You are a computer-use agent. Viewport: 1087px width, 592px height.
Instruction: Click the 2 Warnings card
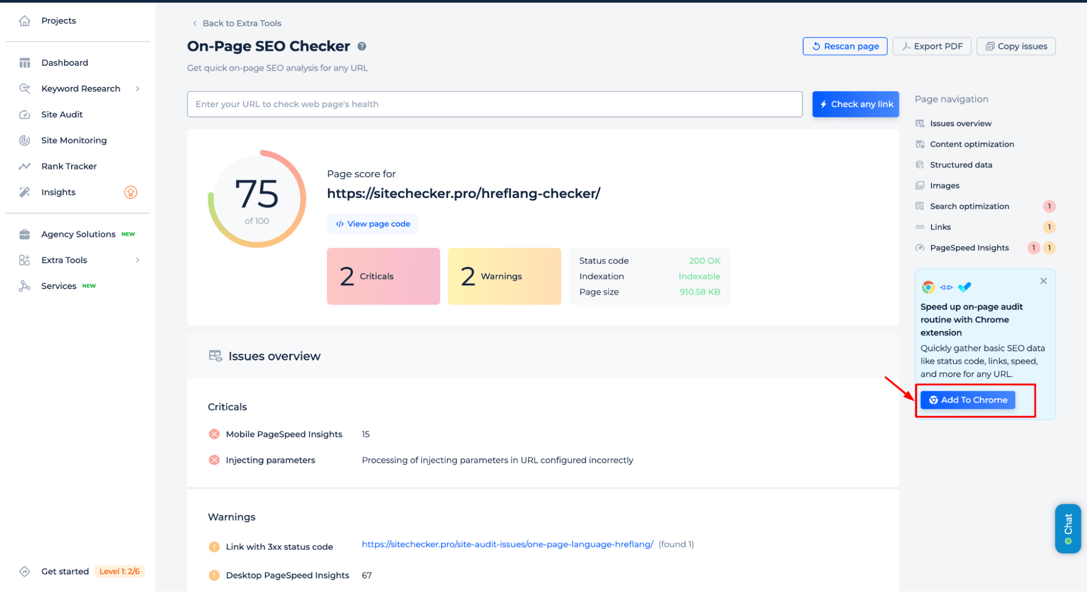(504, 276)
